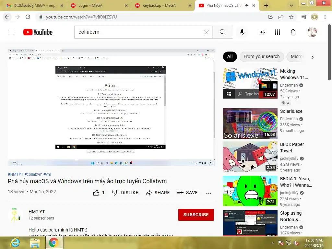Click SHARE below the video

click(158, 193)
